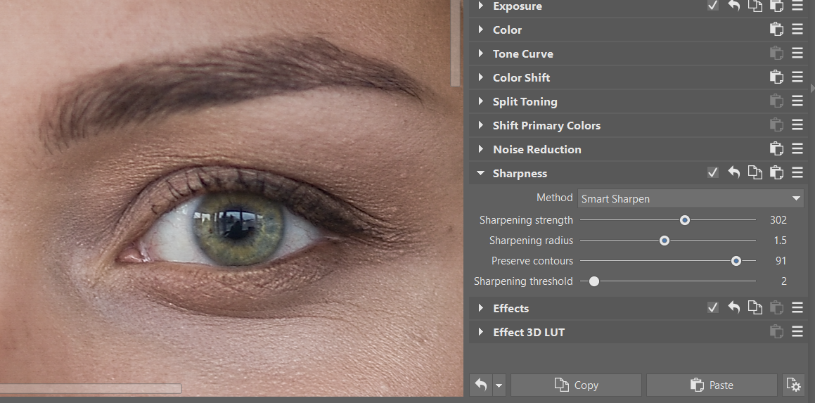Click the Paste button at the bottom
Viewport: 815px width, 403px height.
[x=712, y=385]
